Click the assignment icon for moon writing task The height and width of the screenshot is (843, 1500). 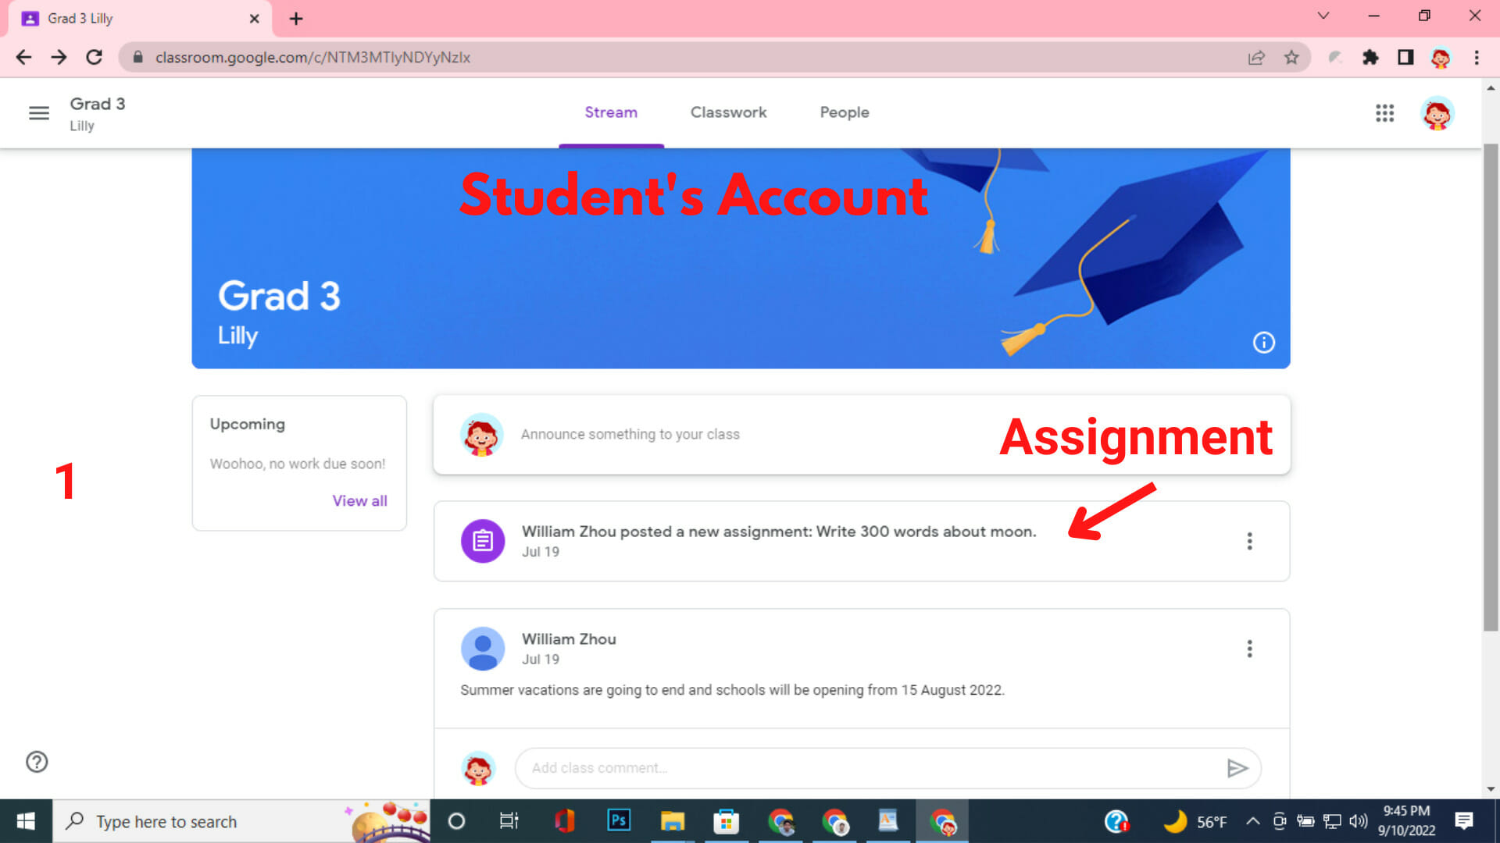pos(481,539)
